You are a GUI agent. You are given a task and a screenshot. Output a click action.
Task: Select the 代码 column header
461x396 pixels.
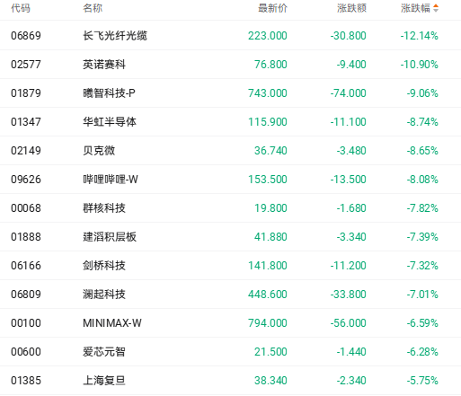[x=21, y=8]
